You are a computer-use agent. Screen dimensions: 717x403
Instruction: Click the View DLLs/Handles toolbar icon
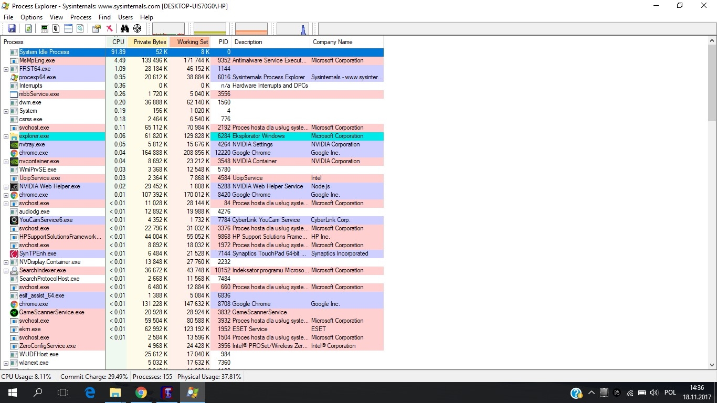point(80,29)
